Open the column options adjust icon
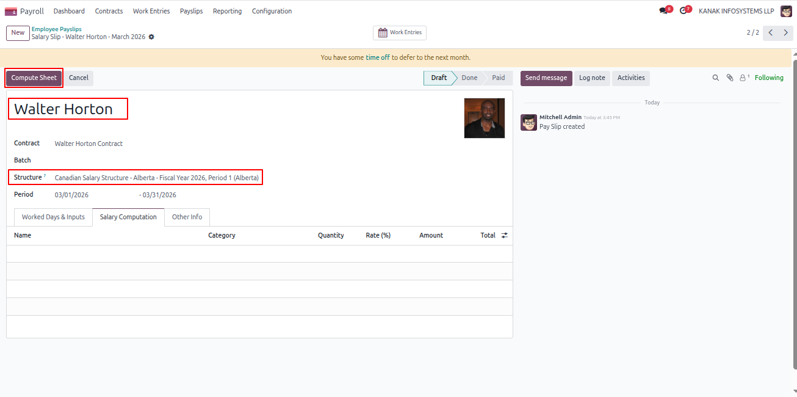 (x=505, y=235)
